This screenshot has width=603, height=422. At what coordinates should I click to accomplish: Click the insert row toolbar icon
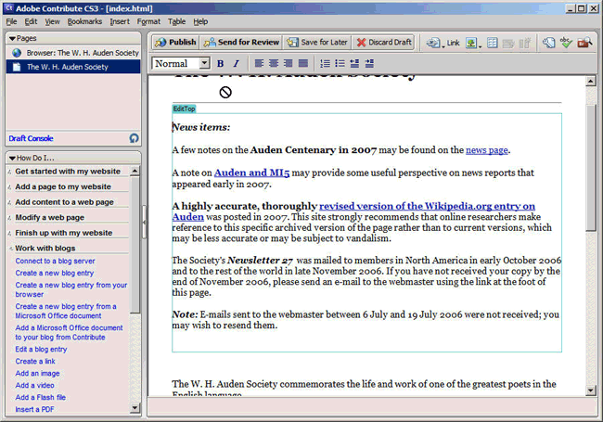[x=508, y=43]
